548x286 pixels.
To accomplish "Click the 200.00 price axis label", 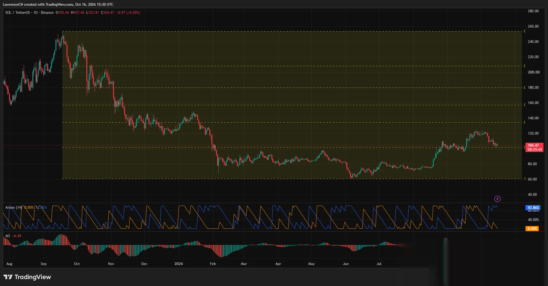I will click(534, 72).
